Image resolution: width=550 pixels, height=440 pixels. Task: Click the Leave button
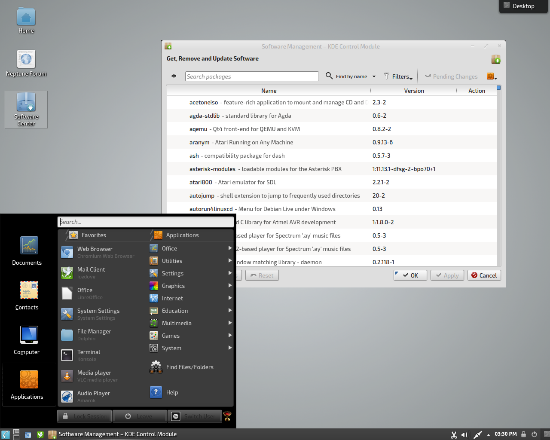(140, 416)
